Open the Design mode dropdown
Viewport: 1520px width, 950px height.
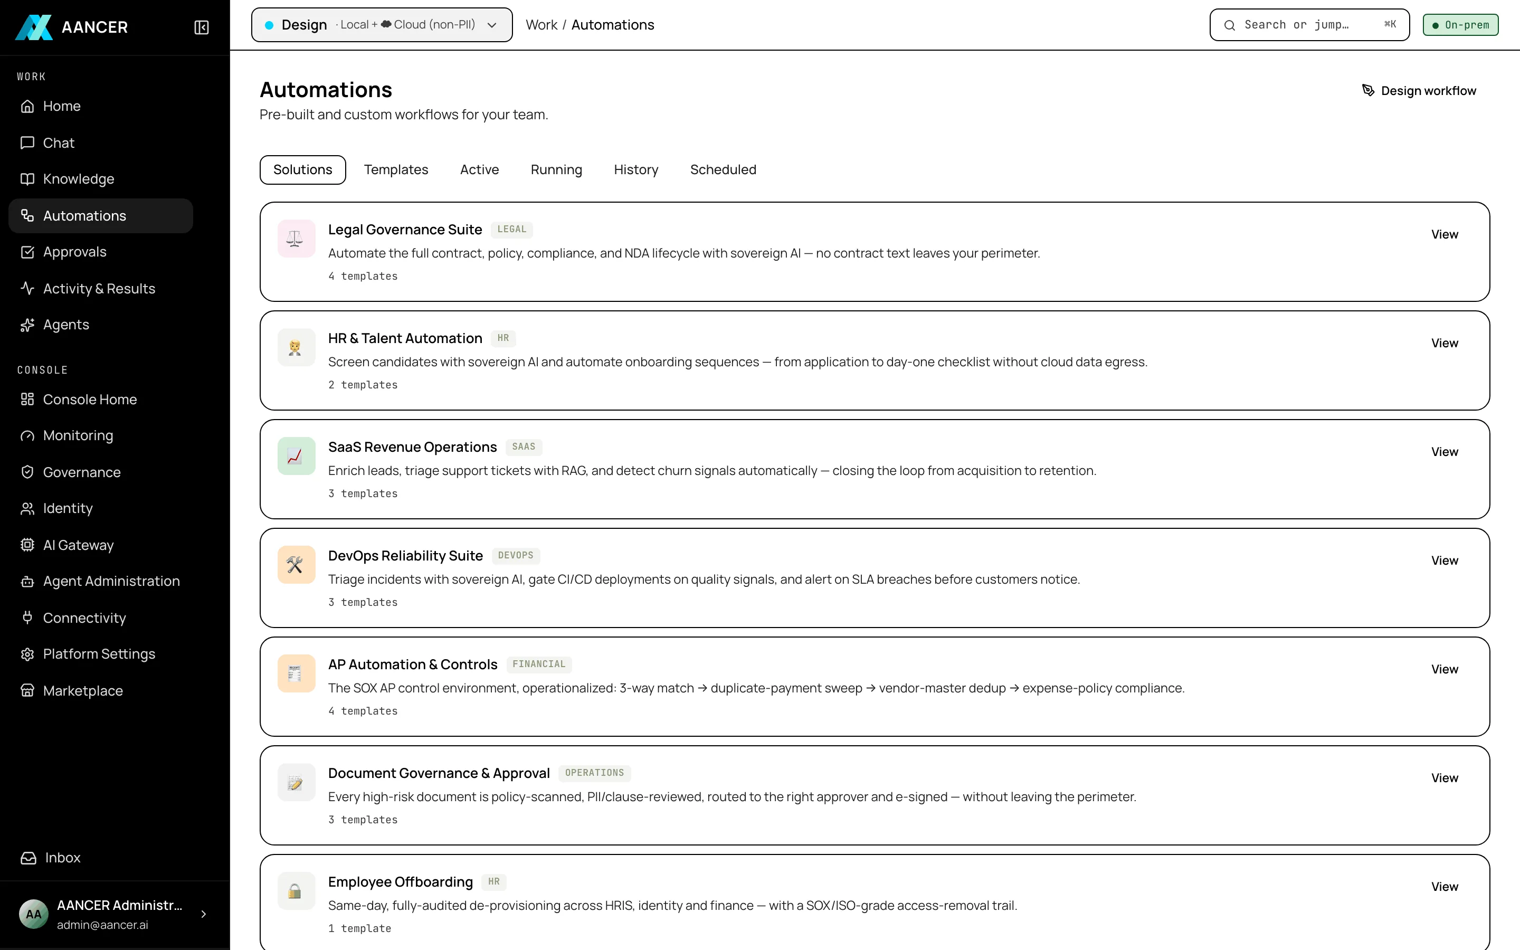382,25
